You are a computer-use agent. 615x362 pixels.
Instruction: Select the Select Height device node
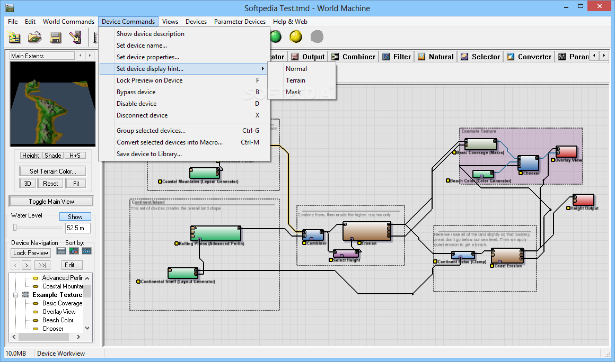[x=346, y=254]
